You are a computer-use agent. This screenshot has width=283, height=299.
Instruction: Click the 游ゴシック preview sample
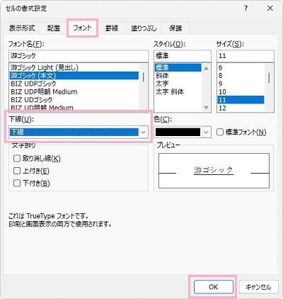tap(214, 170)
